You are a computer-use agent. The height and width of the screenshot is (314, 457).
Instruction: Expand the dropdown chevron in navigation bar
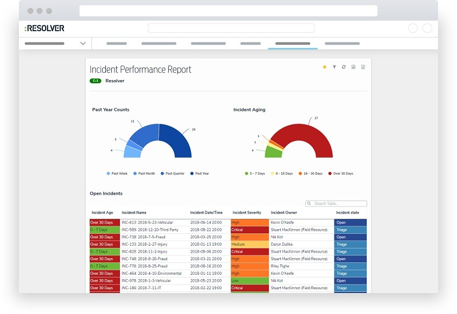point(83,44)
